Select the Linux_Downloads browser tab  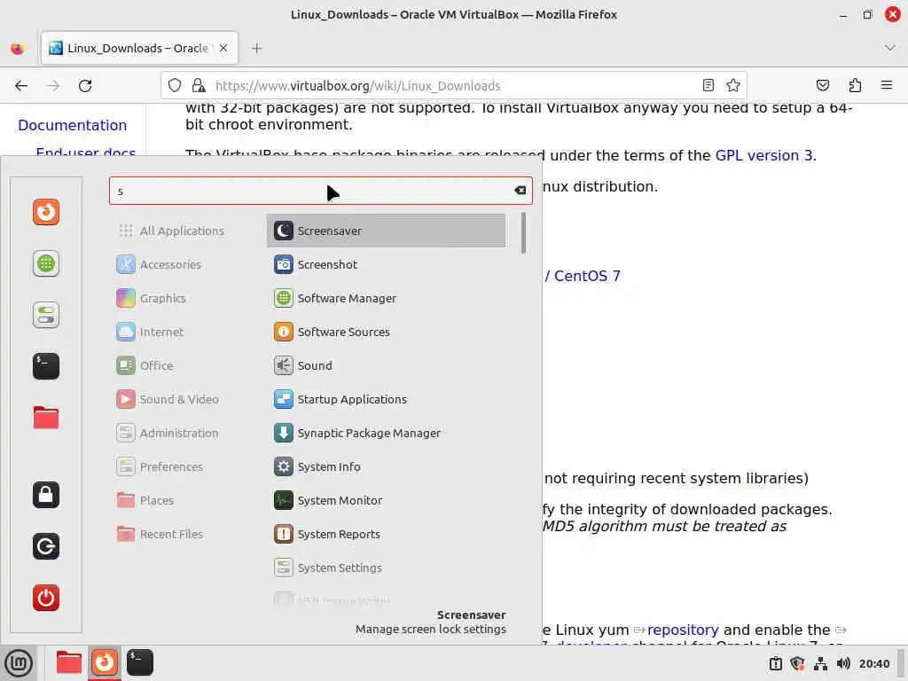[139, 48]
